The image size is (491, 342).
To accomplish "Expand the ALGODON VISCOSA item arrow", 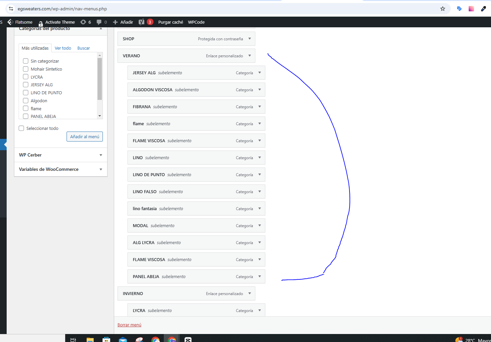I will click(x=260, y=90).
